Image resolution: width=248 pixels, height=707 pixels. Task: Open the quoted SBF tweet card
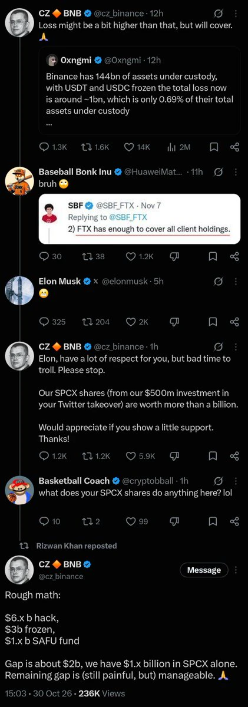coord(140,219)
